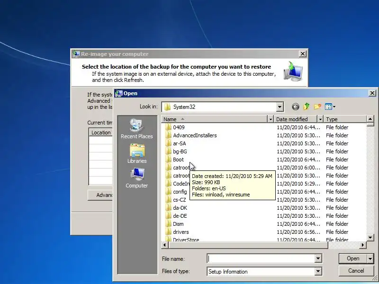Click the drivers folder icon
Screen dimensions: 379x284
pyautogui.click(x=168, y=232)
